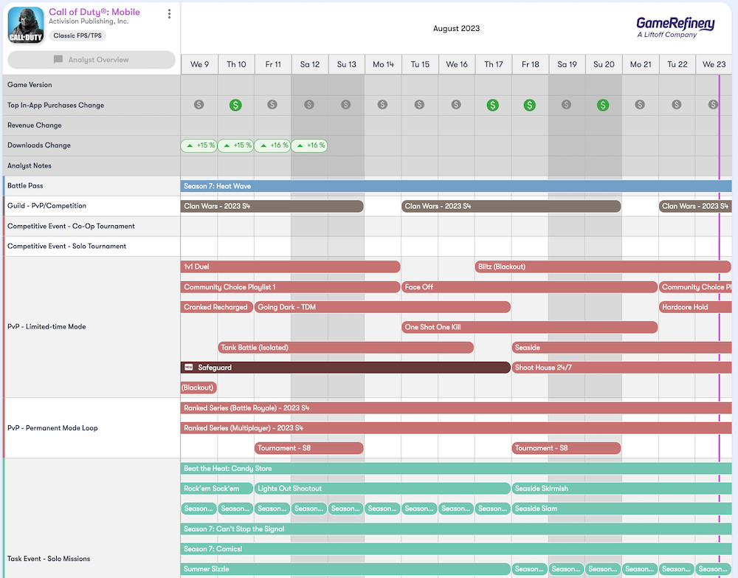The image size is (738, 578).
Task: Click the Call of Duty game icon
Action: point(26,25)
